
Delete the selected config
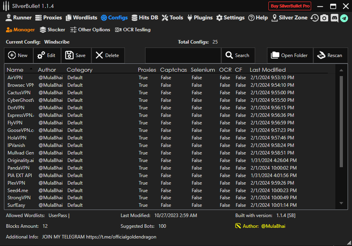coord(108,55)
